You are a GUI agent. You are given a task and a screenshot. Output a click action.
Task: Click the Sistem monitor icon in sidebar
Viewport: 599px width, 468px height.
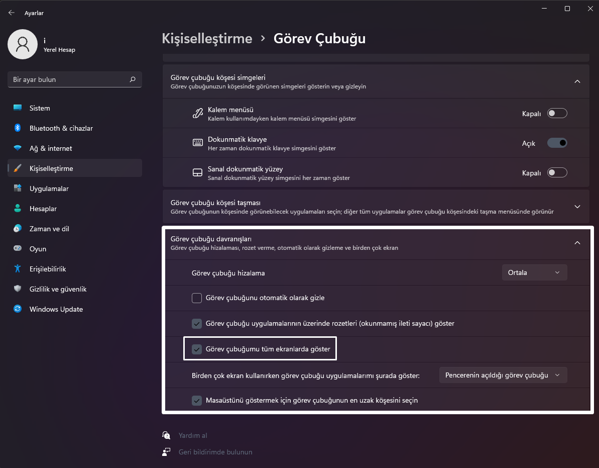pyautogui.click(x=18, y=108)
